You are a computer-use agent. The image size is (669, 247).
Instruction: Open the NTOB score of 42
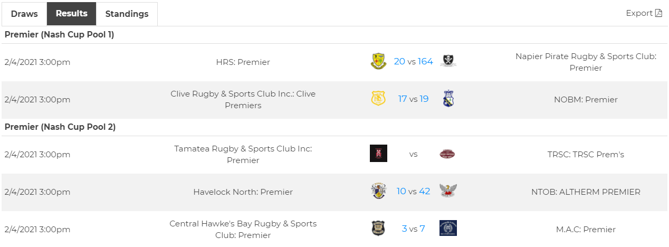(x=425, y=192)
